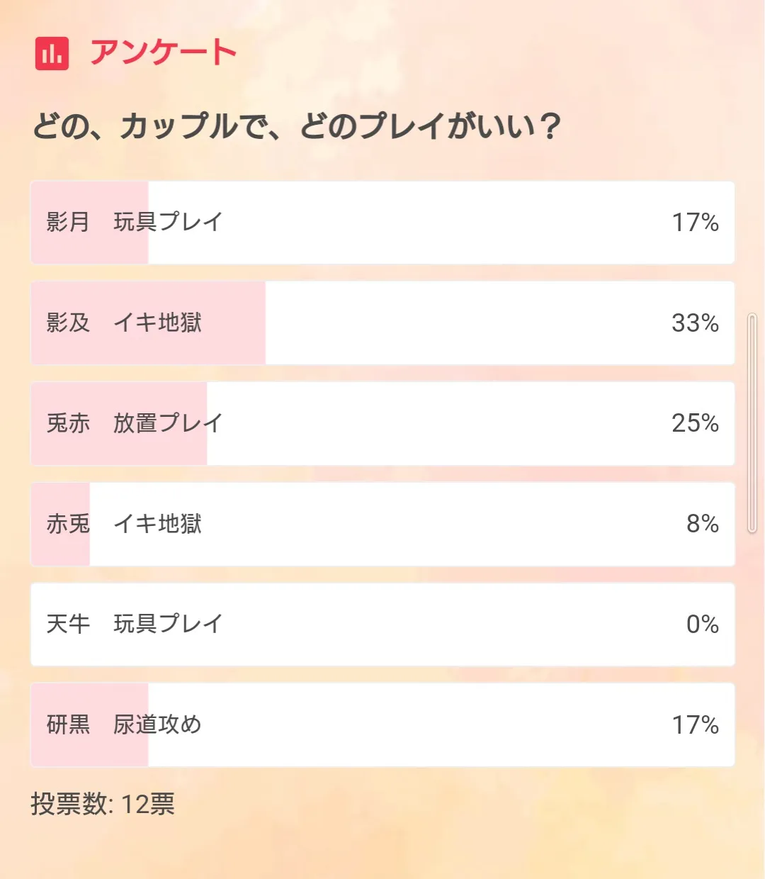Tap the アンケート heading text
The width and height of the screenshot is (765, 879).
pos(163,53)
